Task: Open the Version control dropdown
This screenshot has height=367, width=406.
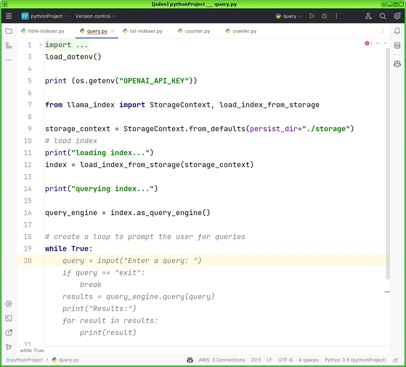Action: [x=96, y=16]
